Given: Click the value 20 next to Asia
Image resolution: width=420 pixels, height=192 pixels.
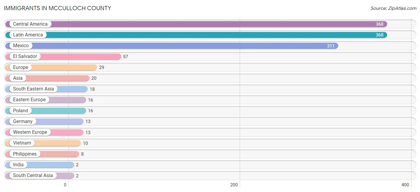Looking at the screenshot, I should (x=94, y=78).
